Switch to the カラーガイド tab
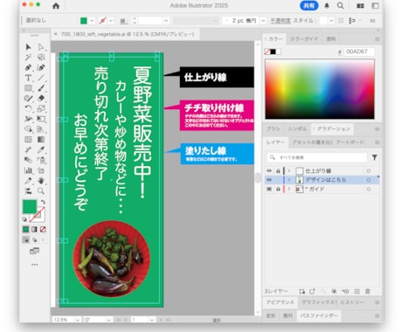The image size is (402, 332). coord(304,38)
